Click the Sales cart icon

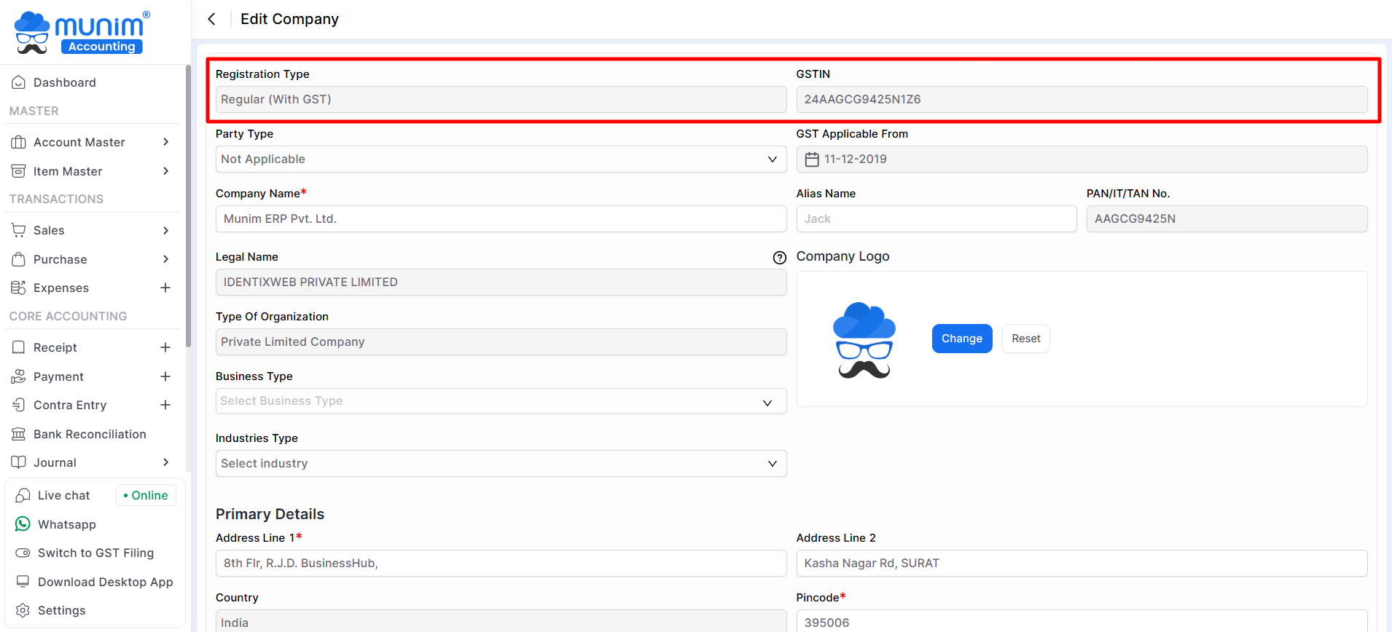pos(19,230)
